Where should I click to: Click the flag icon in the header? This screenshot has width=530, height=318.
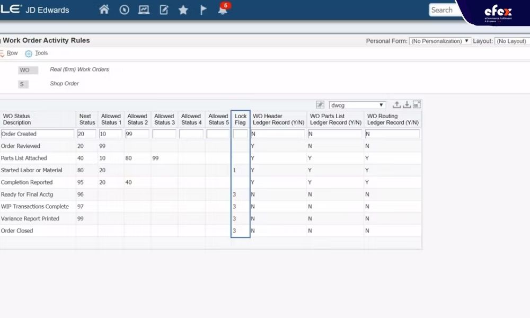203,10
